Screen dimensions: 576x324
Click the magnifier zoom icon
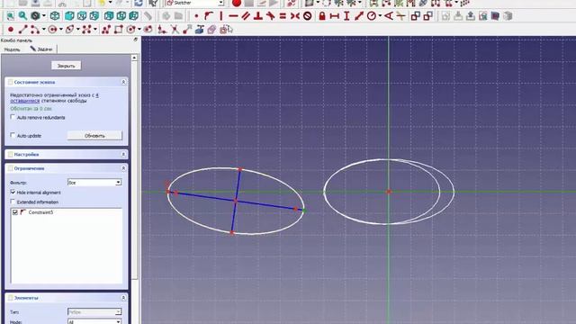tap(22, 16)
